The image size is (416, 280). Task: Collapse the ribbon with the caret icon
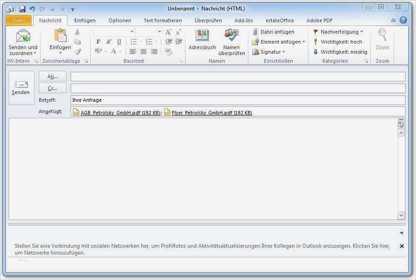(394, 20)
